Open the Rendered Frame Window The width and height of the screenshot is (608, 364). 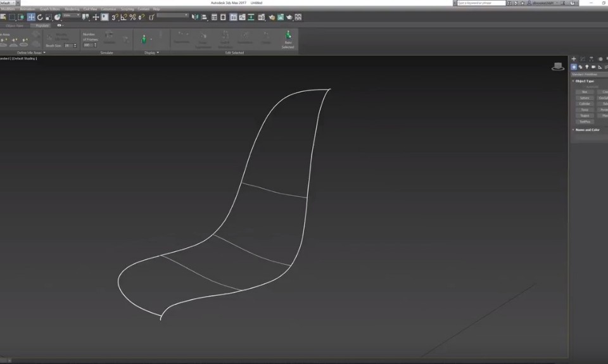[x=281, y=17]
